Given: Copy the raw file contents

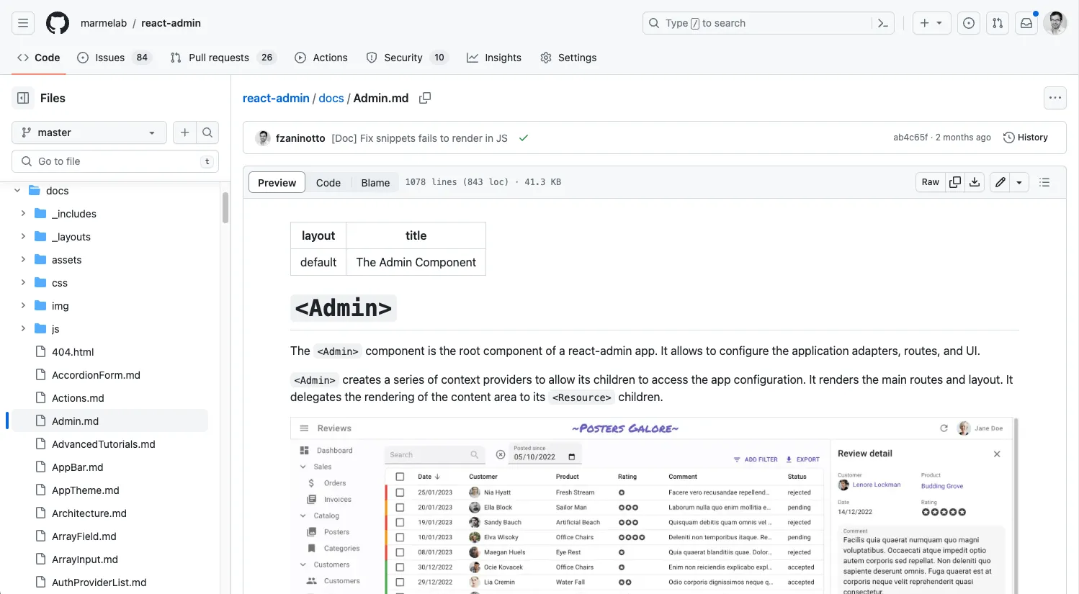Looking at the screenshot, I should click(x=954, y=182).
